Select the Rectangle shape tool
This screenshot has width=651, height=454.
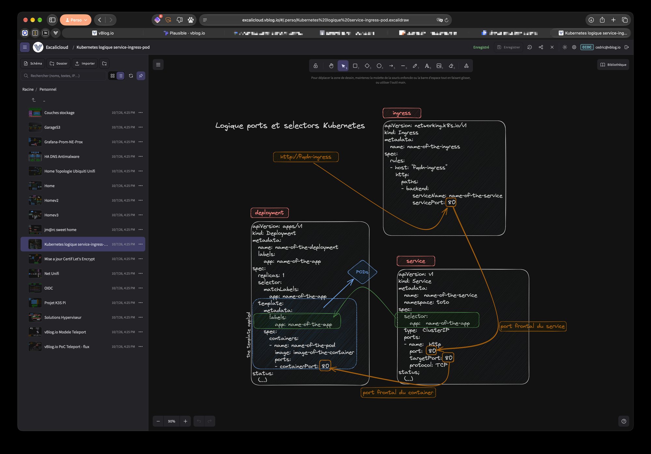[x=355, y=66]
